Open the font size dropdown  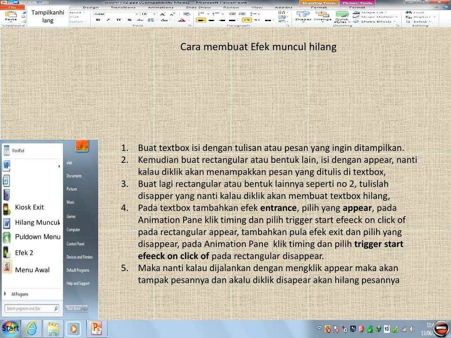tap(155, 14)
